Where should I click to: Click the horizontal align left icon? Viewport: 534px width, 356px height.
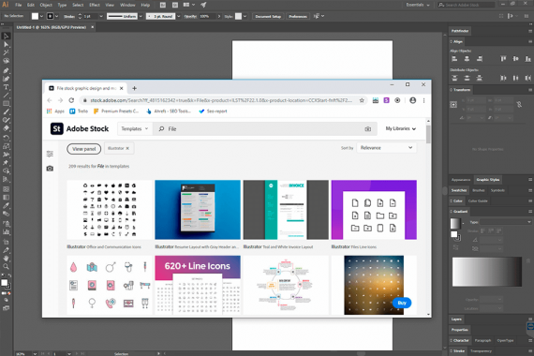(x=454, y=59)
